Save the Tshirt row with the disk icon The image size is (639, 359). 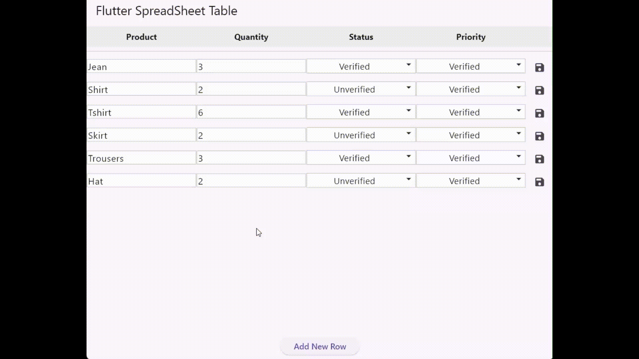(539, 113)
